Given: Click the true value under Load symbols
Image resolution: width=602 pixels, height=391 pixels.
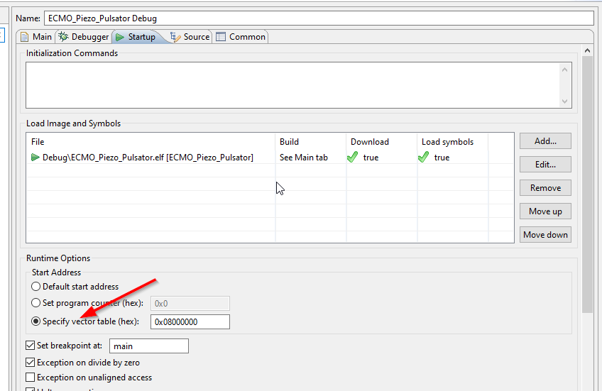Looking at the screenshot, I should point(442,158).
